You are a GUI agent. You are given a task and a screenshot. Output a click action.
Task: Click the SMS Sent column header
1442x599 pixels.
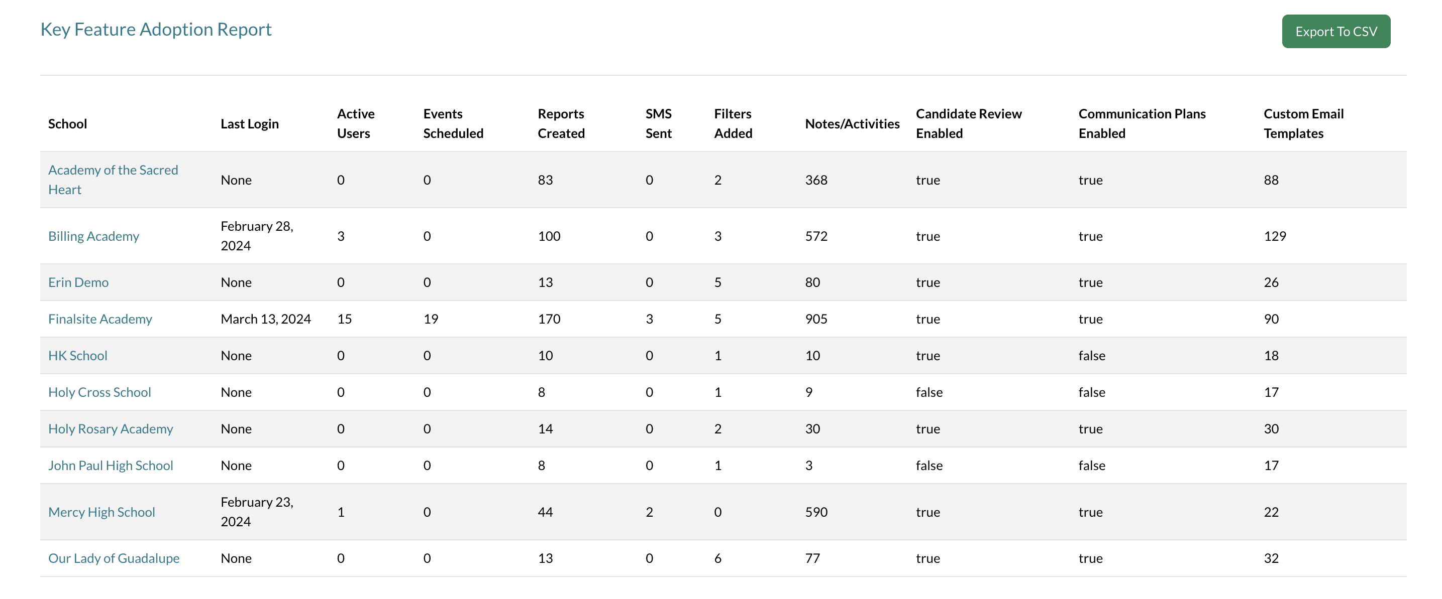pos(658,123)
